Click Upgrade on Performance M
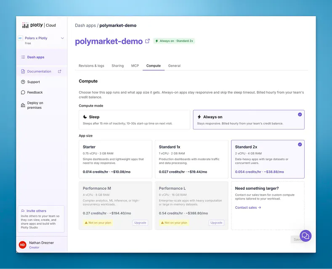332x269 pixels. (x=140, y=223)
